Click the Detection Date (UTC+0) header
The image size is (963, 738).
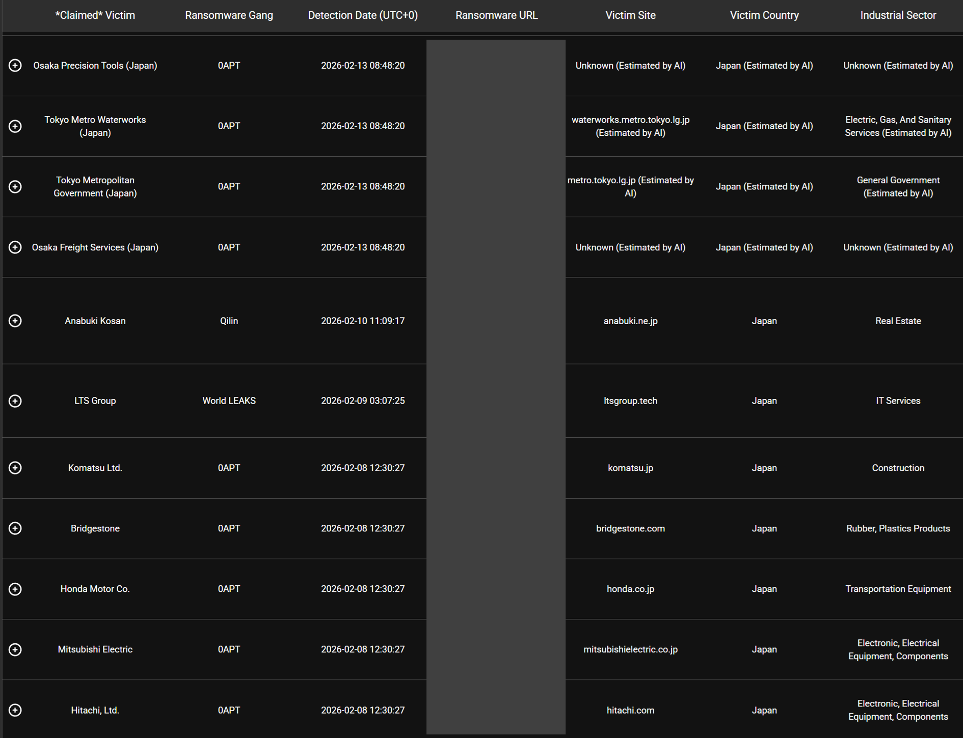click(x=363, y=15)
